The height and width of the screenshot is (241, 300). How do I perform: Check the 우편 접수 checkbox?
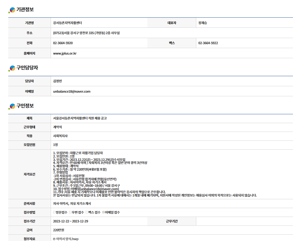tap(70, 212)
